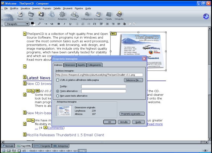Click vertical scrollbar down arrow
This screenshot has height=153, width=212.
(210, 139)
